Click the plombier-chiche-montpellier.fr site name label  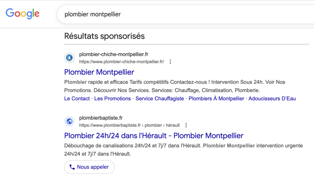[114, 54]
